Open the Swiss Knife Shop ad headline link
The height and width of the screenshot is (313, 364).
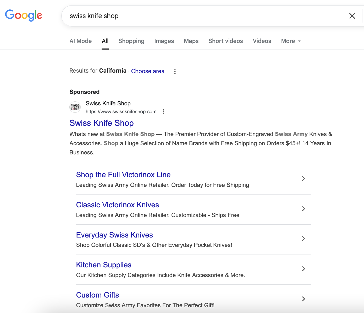pos(102,123)
